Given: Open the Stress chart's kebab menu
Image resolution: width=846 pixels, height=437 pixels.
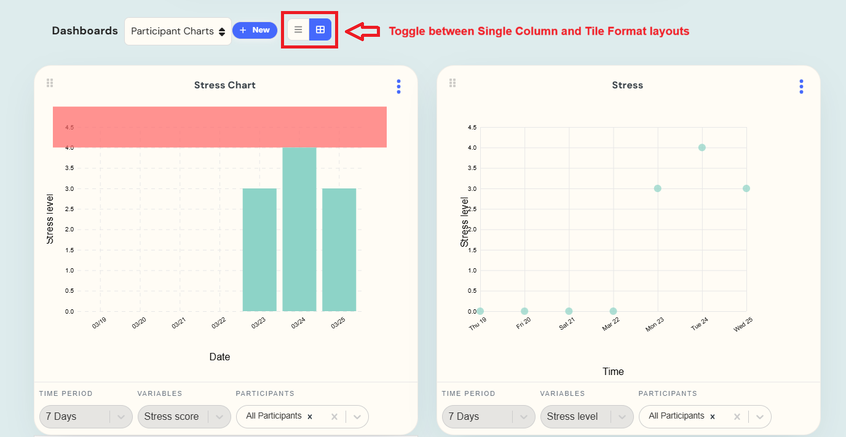Looking at the screenshot, I should tap(801, 86).
